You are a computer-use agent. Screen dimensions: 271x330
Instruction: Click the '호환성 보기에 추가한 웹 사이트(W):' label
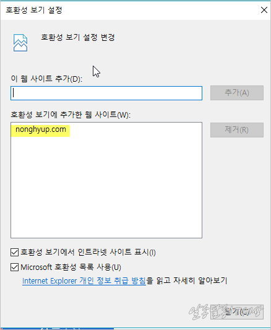point(71,115)
